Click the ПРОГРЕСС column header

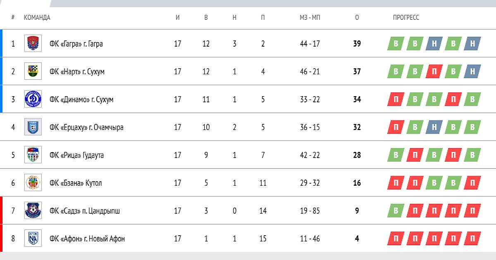[x=406, y=17]
